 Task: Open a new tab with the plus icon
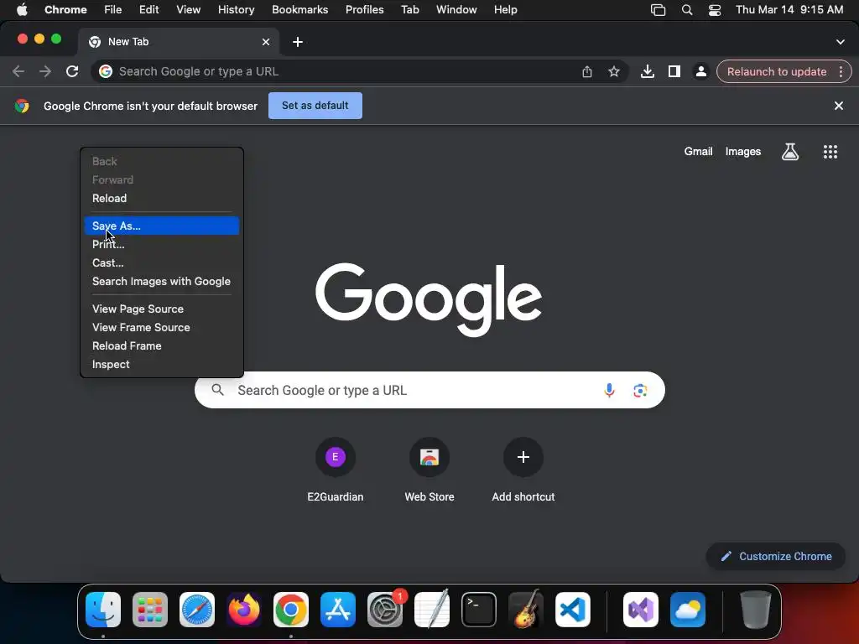tap(298, 42)
